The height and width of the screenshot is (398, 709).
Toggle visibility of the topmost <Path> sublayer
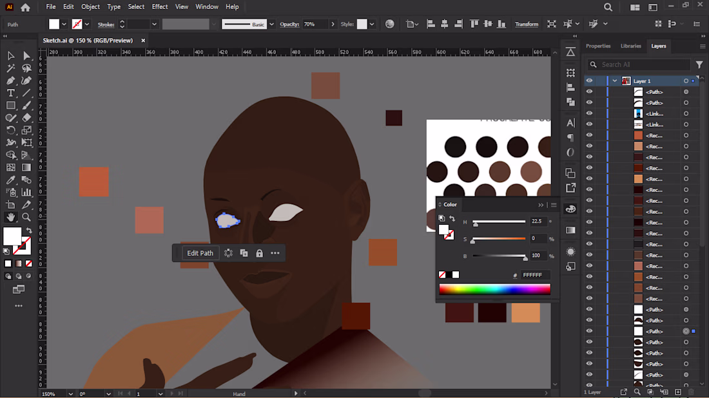589,91
